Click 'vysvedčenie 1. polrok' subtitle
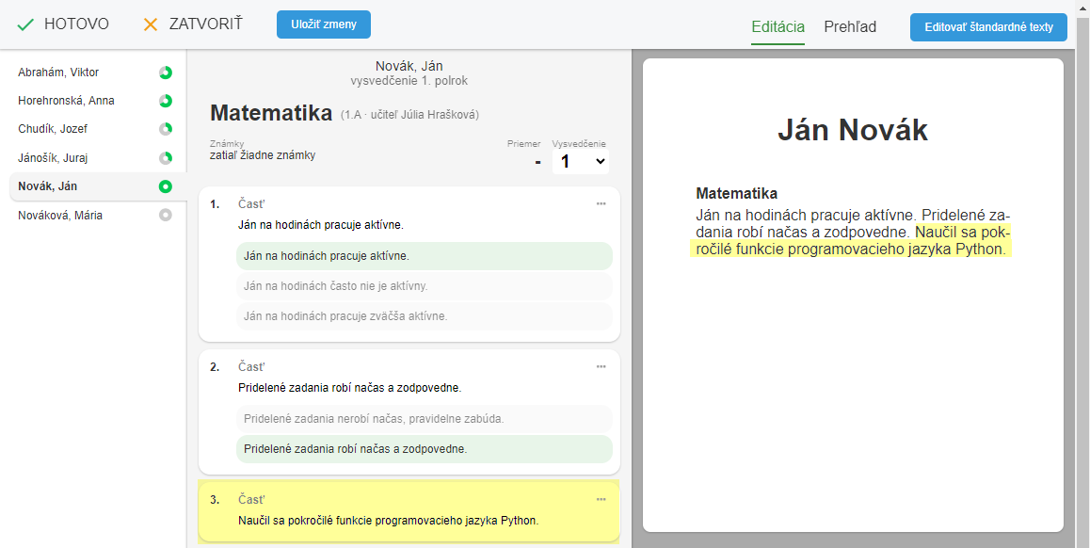 point(409,81)
